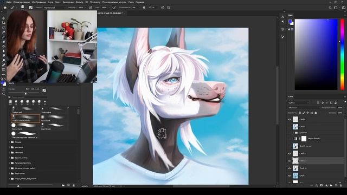The image size is (347, 195).
Task: Toggle visibility of layer Слой 6
Action: [289, 119]
